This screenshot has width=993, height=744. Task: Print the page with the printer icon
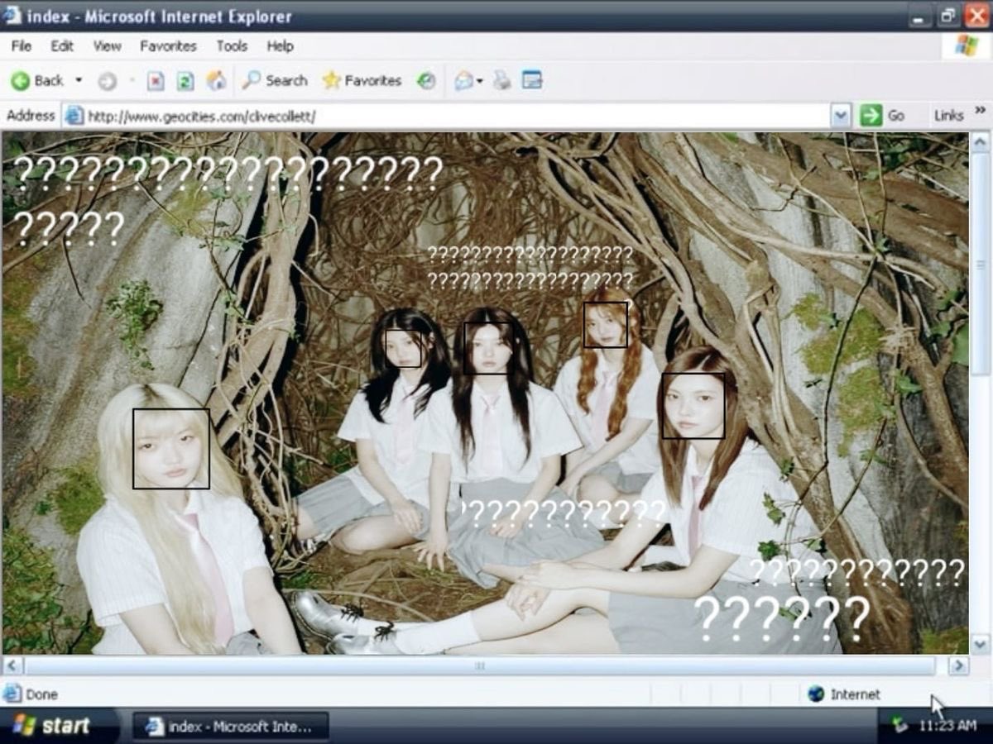click(x=502, y=81)
